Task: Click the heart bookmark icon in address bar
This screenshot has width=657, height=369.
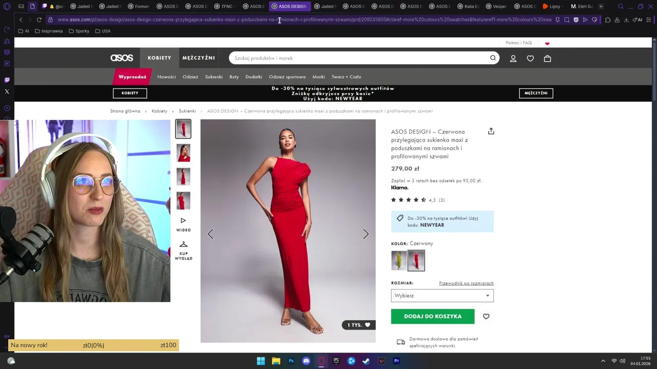Action: point(594,19)
